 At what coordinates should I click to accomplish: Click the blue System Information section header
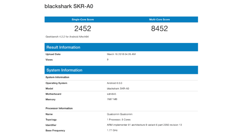tap(121, 70)
